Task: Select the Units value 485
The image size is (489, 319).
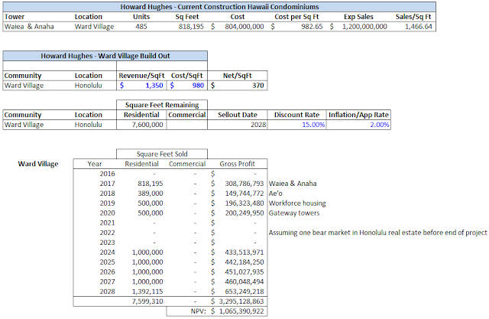Action: point(141,27)
